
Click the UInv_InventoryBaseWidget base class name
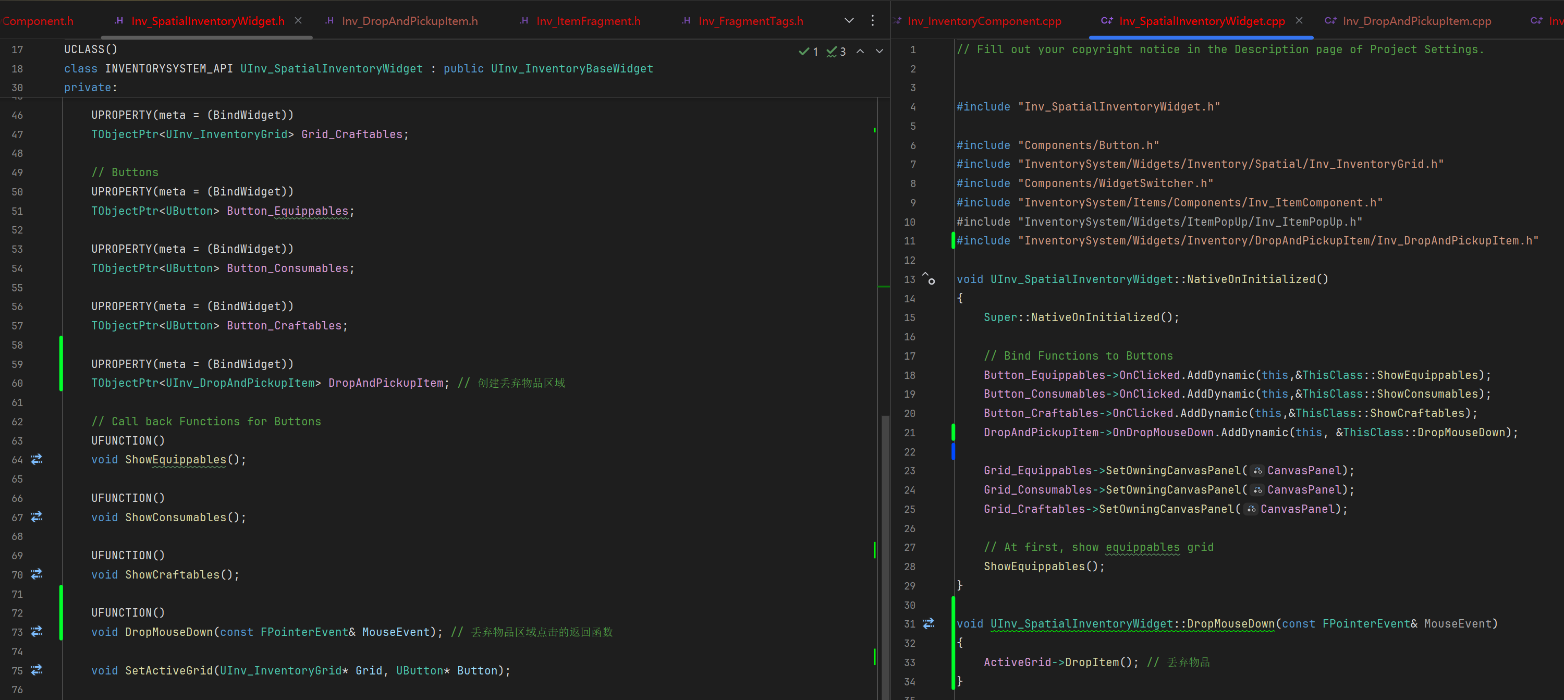(571, 69)
